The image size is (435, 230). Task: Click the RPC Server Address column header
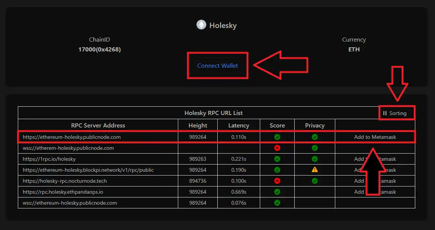98,125
